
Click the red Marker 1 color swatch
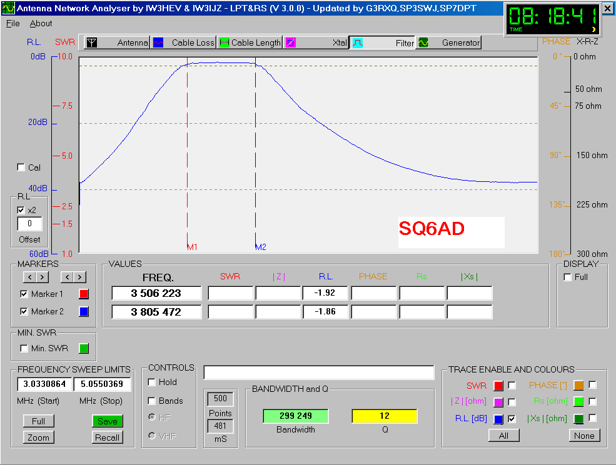(84, 294)
